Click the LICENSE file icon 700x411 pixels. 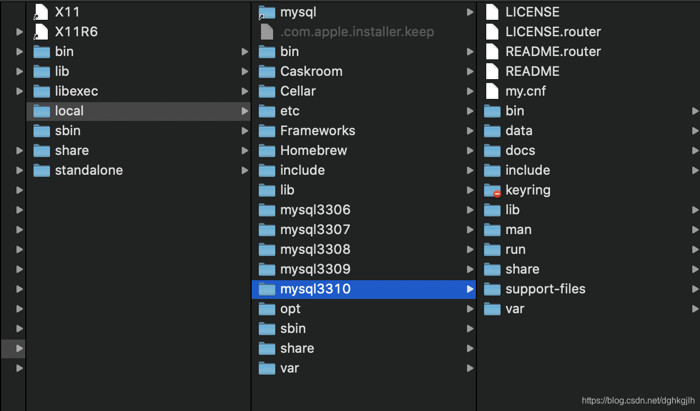pos(492,12)
